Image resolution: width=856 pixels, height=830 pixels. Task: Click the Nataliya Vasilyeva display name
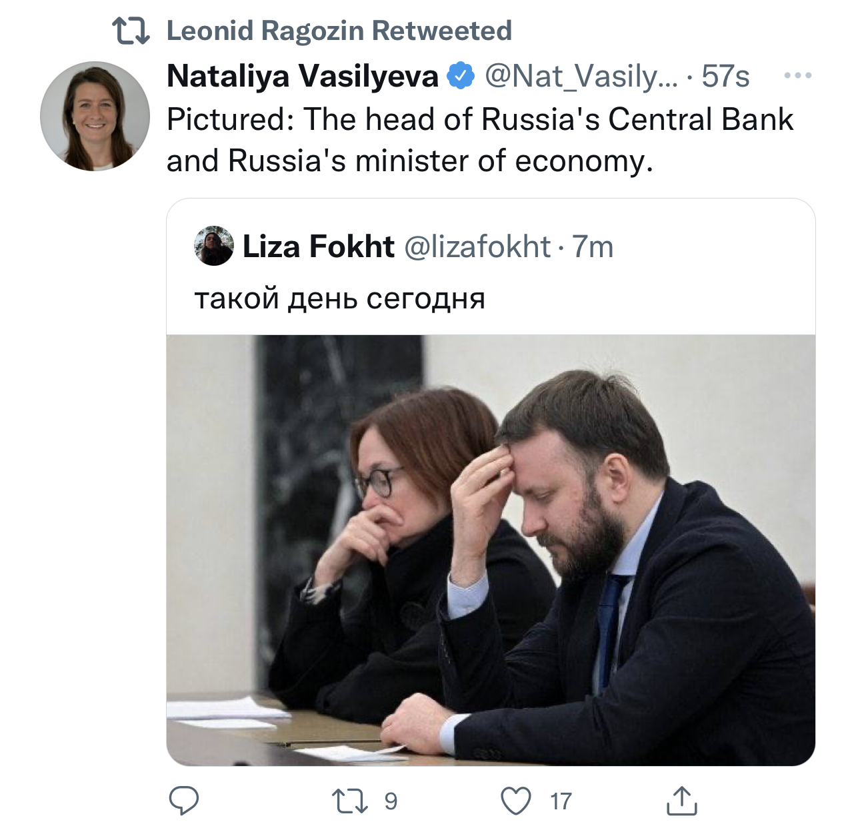pyautogui.click(x=302, y=76)
